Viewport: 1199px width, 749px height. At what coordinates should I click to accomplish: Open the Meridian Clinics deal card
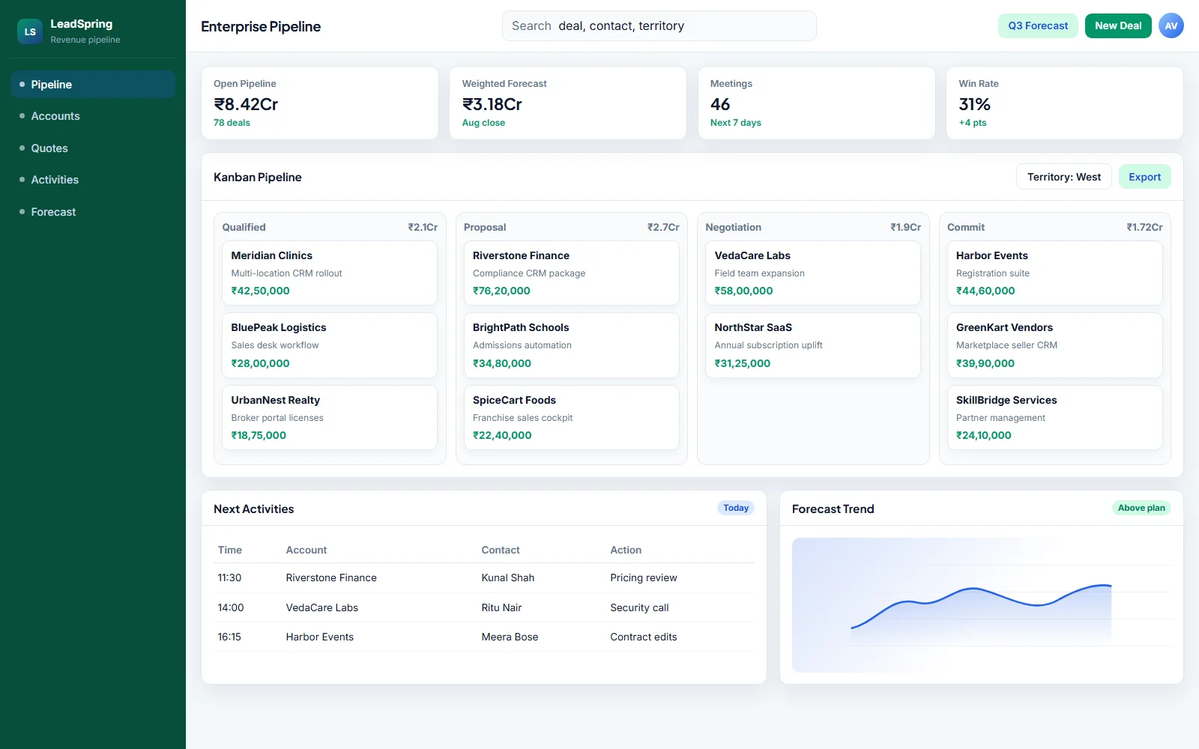coord(330,273)
